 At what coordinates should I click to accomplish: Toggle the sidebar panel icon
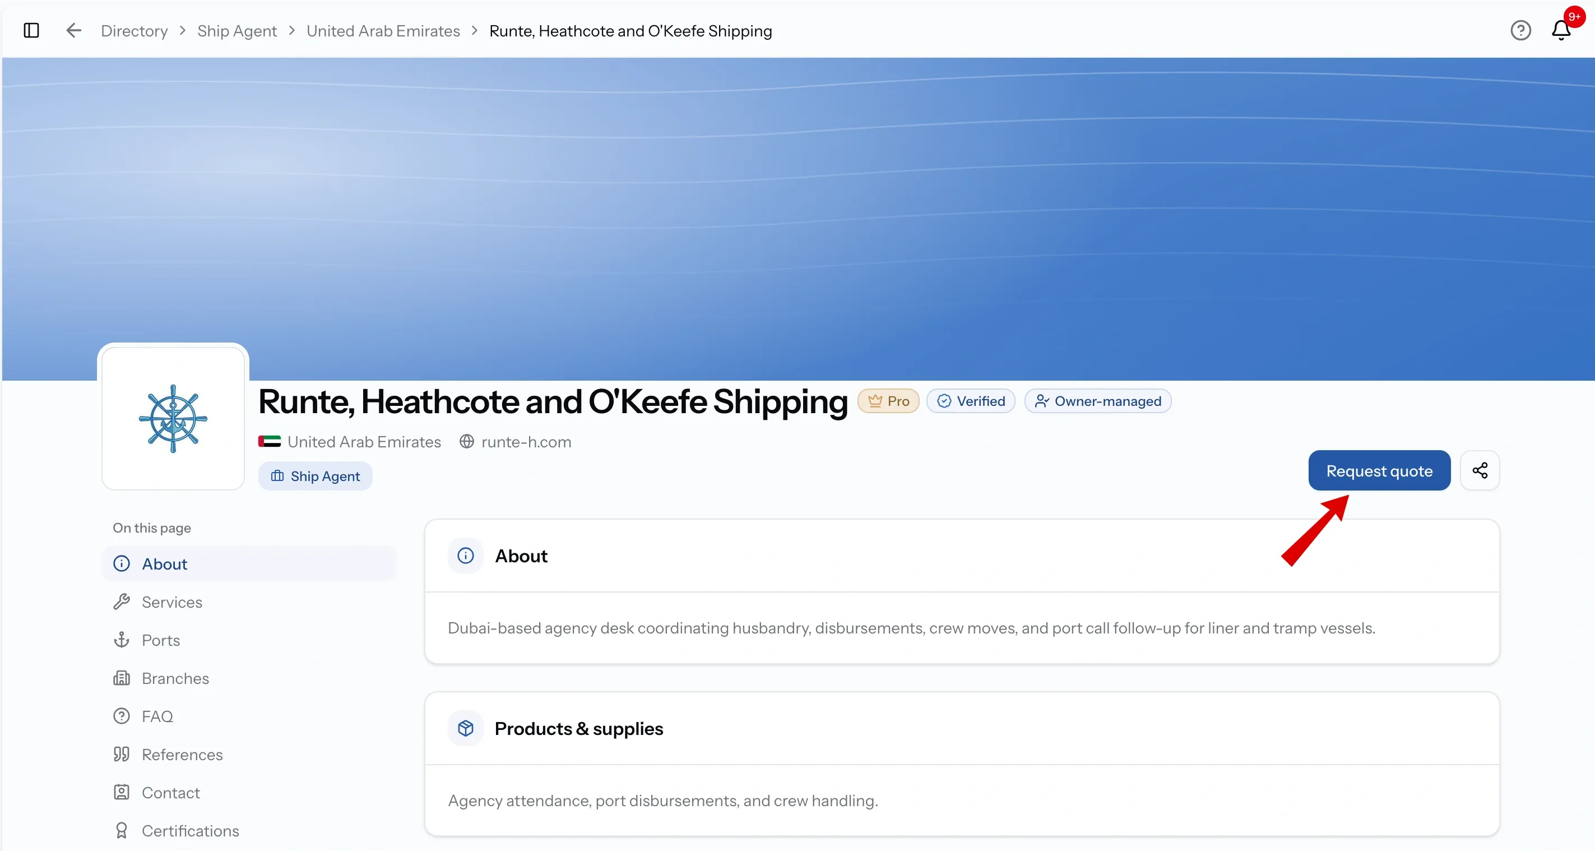(x=31, y=30)
